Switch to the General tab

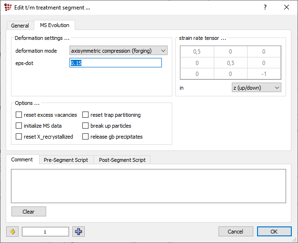(x=20, y=26)
